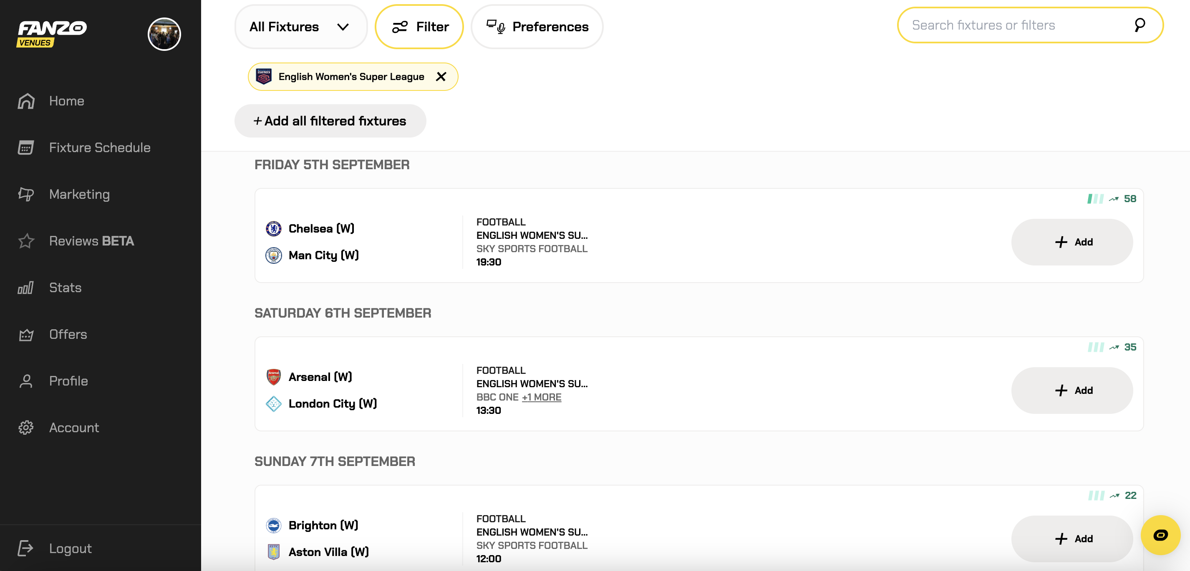The height and width of the screenshot is (571, 1190).
Task: Click the Fixture Schedule calendar icon
Action: pos(26,148)
